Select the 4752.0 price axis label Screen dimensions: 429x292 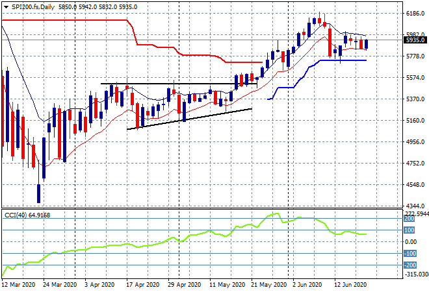pos(415,164)
